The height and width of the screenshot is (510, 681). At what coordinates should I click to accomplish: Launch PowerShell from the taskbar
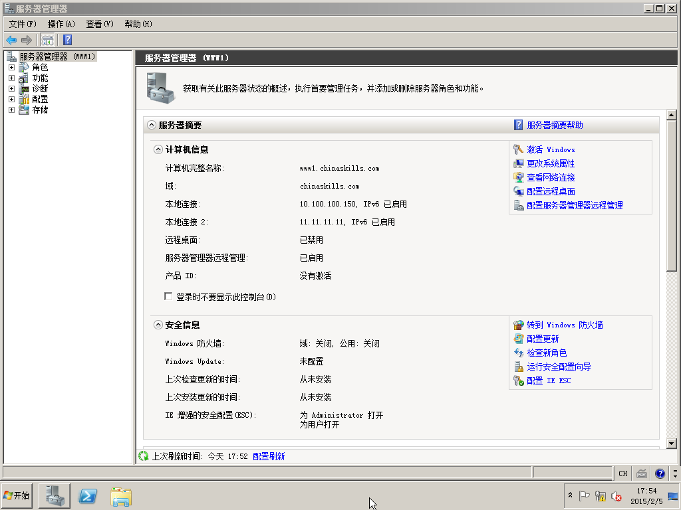point(88,496)
